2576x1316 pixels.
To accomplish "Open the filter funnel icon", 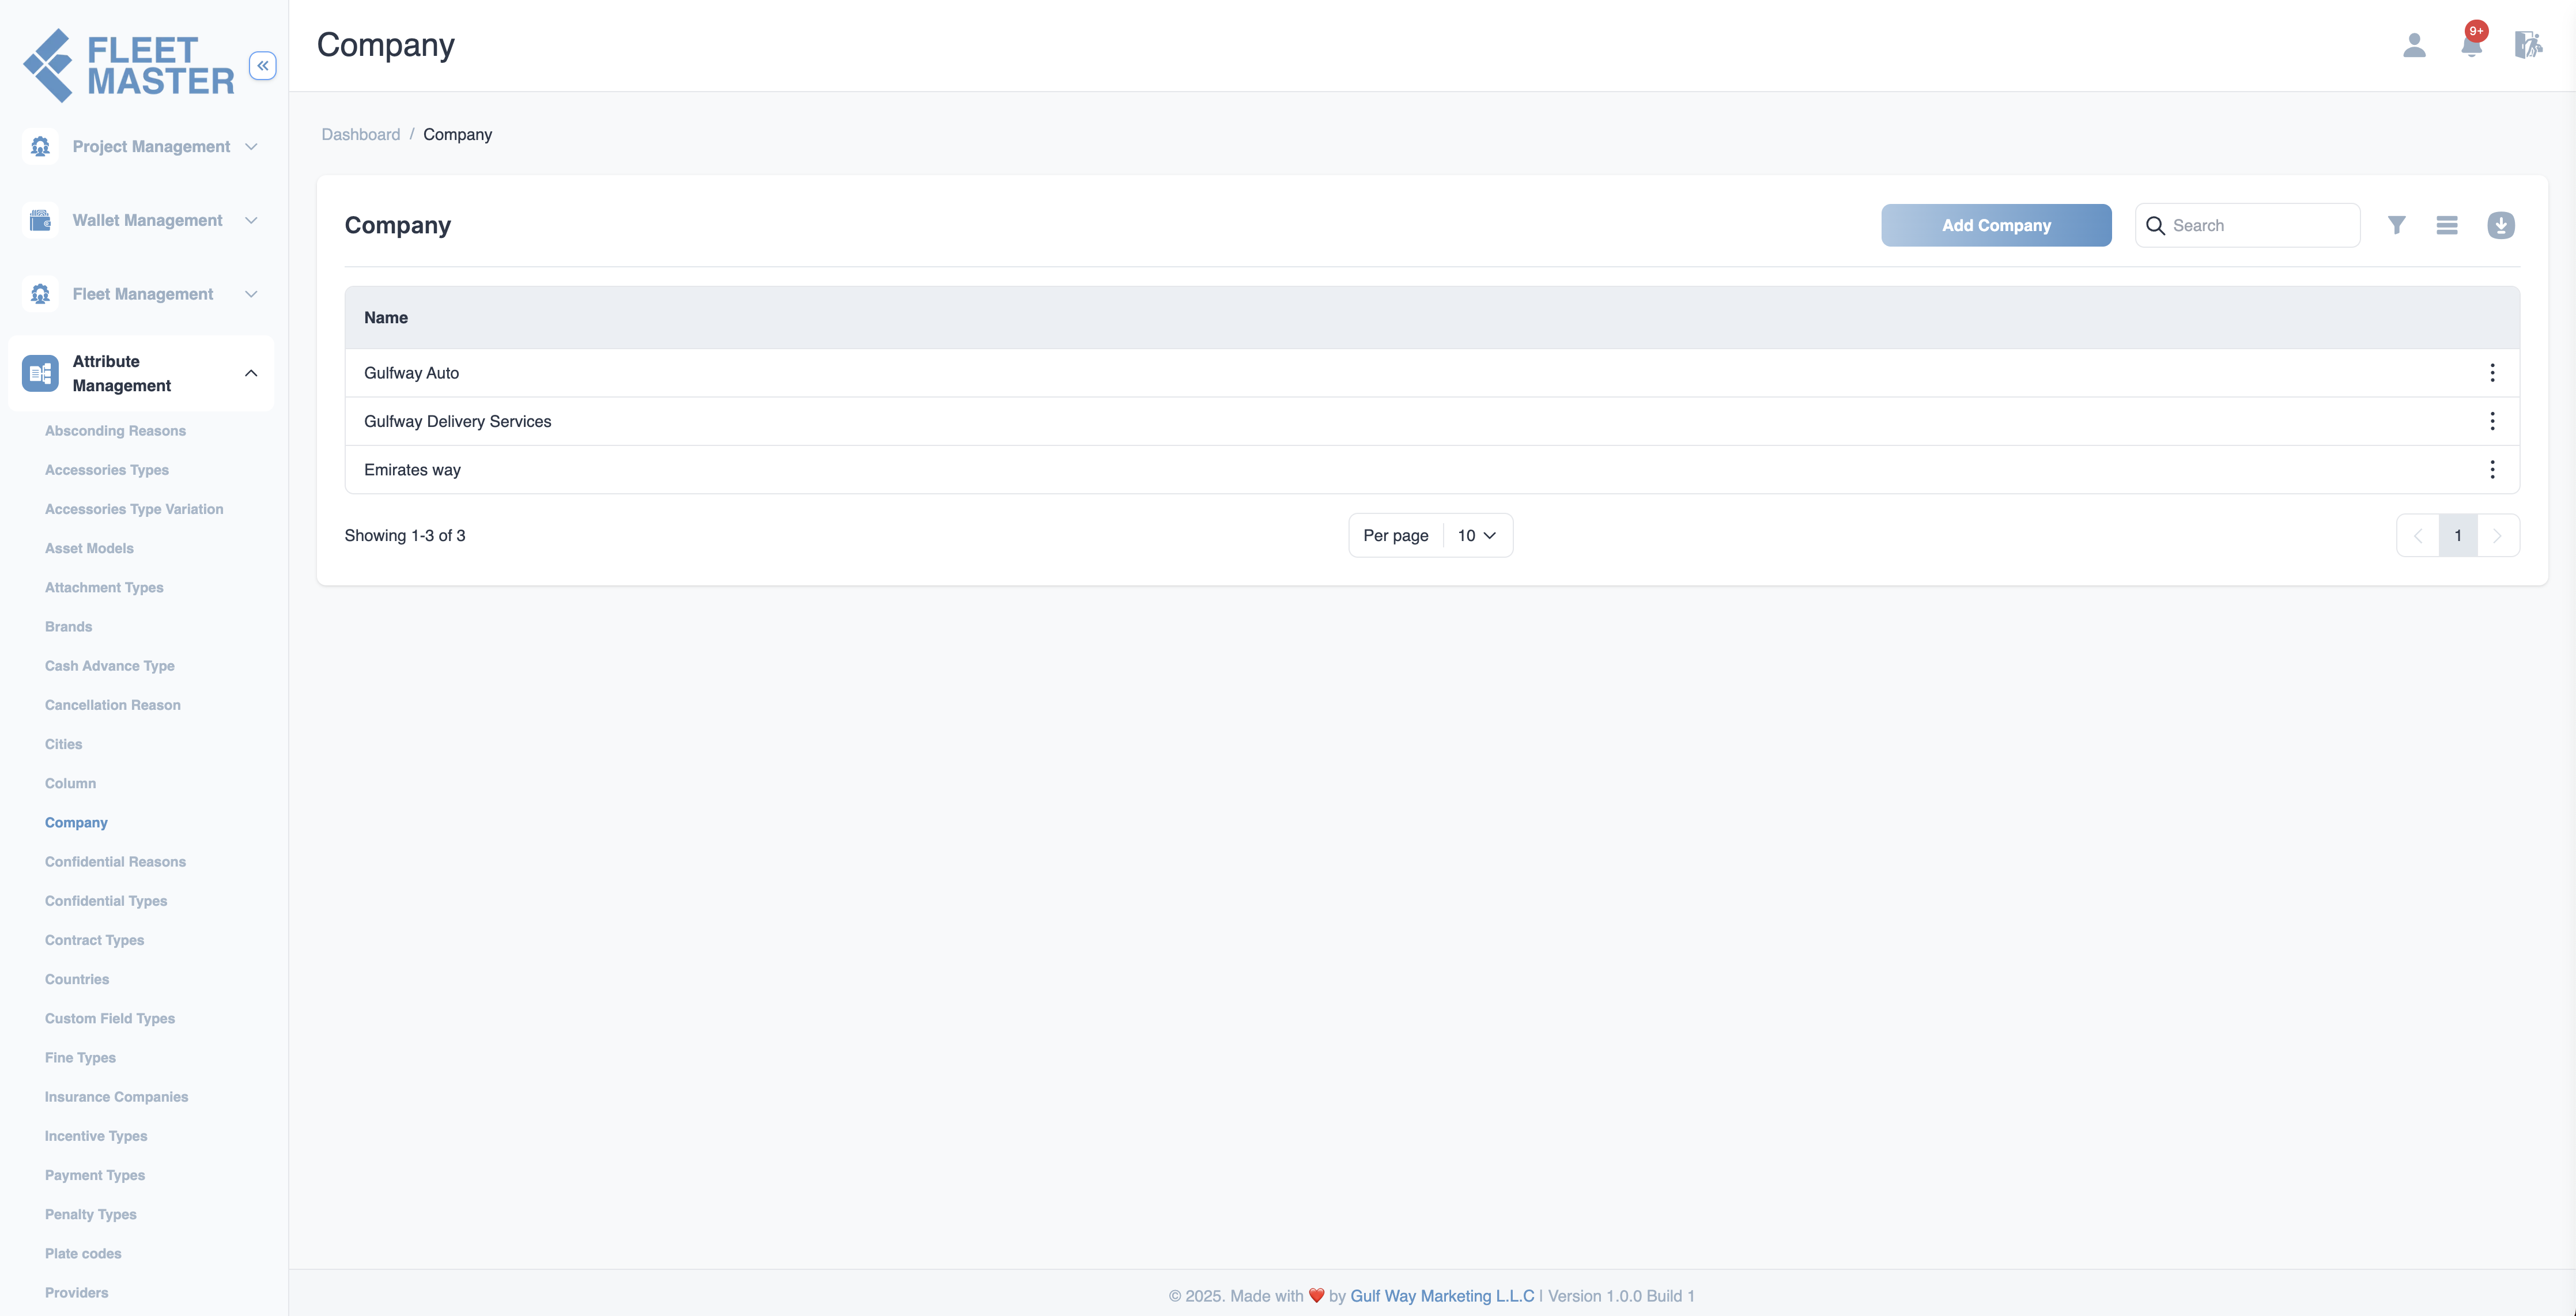I will click(x=2396, y=225).
